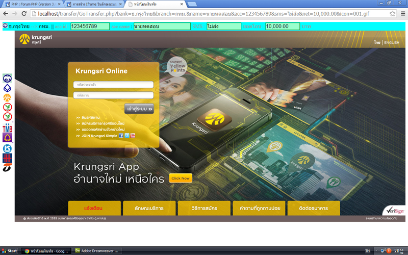
Task: Select the upper green-leaf Kasikorn bank icon
Action: 7,107
